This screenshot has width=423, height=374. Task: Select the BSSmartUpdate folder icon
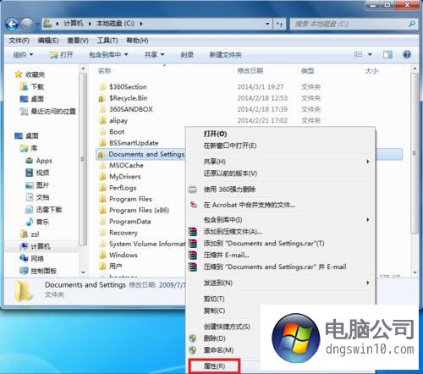(x=102, y=143)
